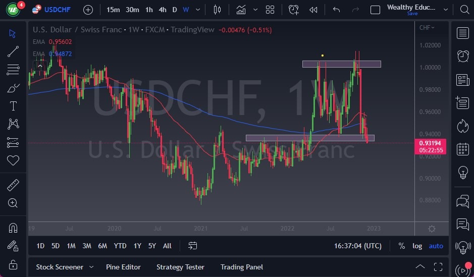Open the Fibonacci and Gann tools
474x277 pixels.
13,70
